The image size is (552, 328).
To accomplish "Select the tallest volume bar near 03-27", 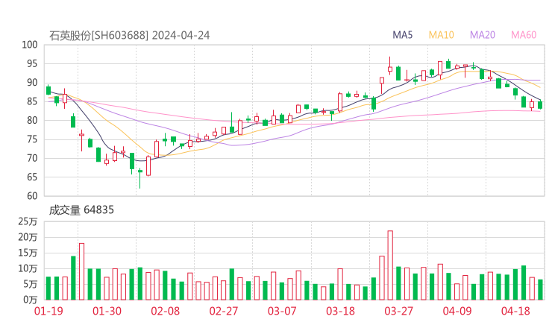I will coord(390,265).
